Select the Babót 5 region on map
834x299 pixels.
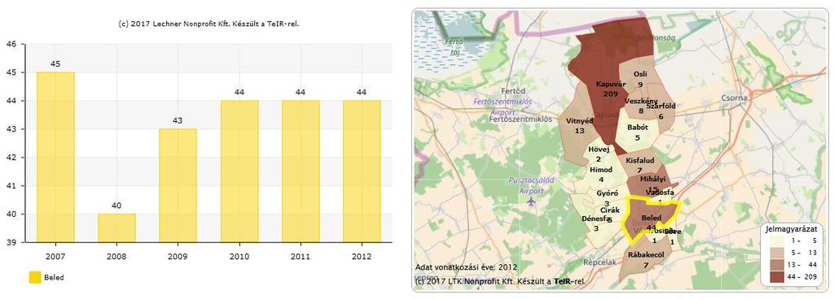coord(637,132)
